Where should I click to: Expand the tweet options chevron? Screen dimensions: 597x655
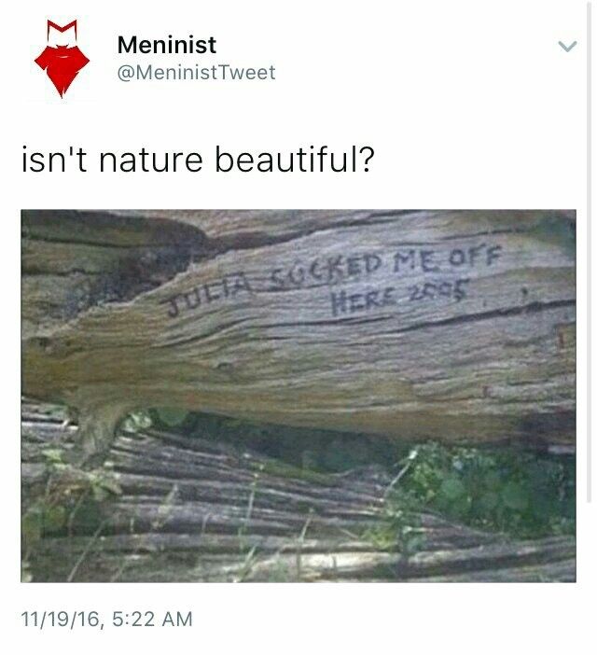567,46
